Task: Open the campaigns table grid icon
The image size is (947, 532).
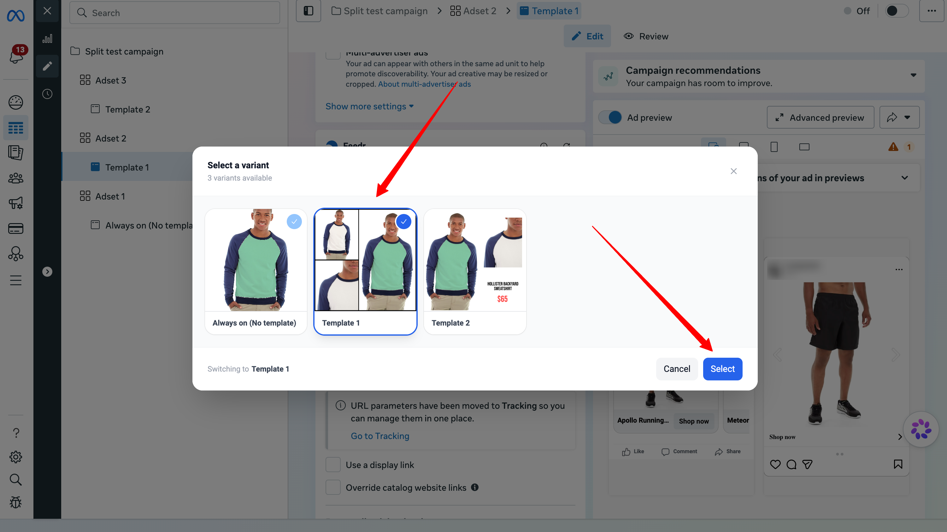Action: coord(16,128)
